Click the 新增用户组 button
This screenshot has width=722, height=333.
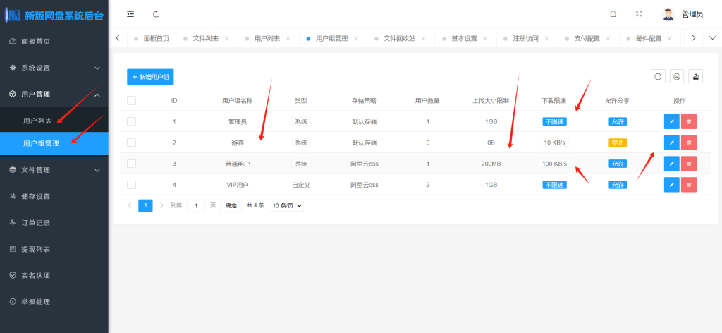tap(150, 77)
